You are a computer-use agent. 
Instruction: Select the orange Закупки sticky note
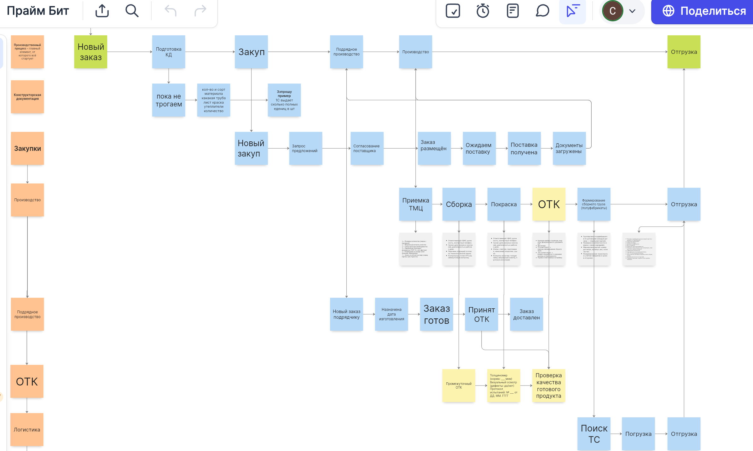click(27, 148)
